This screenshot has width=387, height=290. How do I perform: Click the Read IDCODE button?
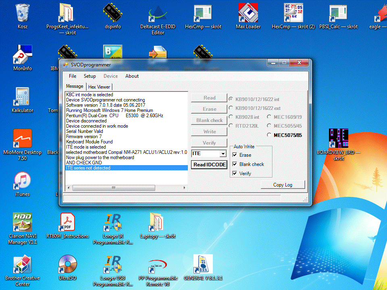click(209, 164)
